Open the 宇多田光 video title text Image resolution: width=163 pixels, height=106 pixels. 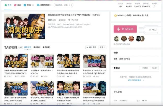[x=95, y=72]
